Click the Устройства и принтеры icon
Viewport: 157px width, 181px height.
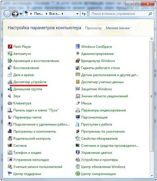[78, 160]
